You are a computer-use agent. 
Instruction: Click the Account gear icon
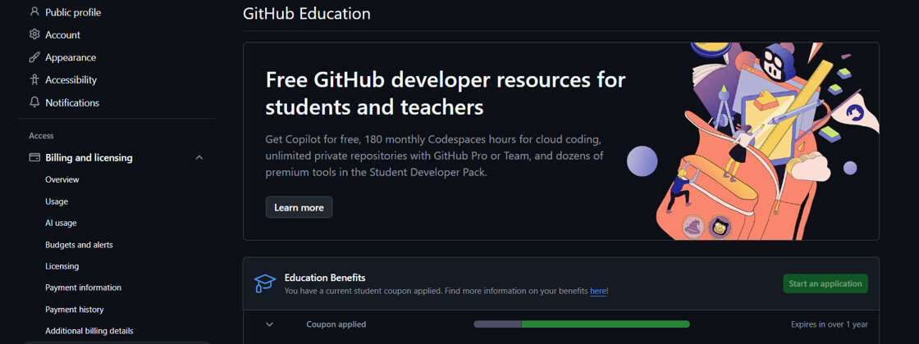pyautogui.click(x=34, y=34)
